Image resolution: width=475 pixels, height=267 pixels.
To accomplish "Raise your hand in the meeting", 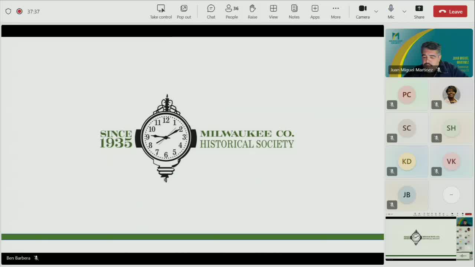I will 253,11.
